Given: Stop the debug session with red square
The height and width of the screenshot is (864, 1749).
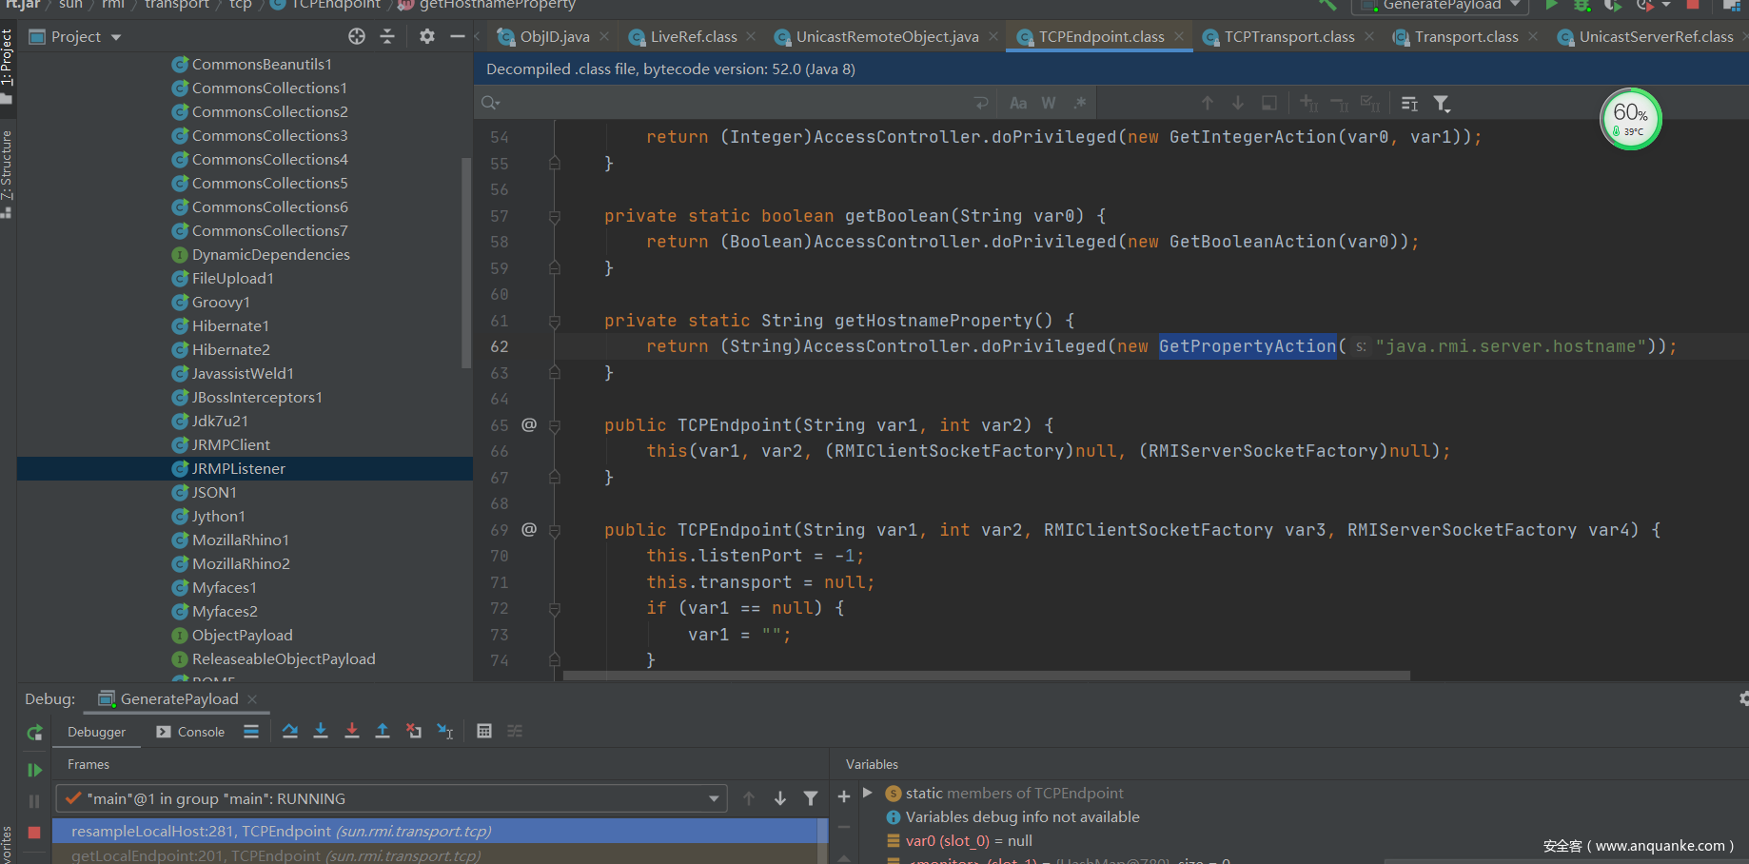Looking at the screenshot, I should 34,833.
